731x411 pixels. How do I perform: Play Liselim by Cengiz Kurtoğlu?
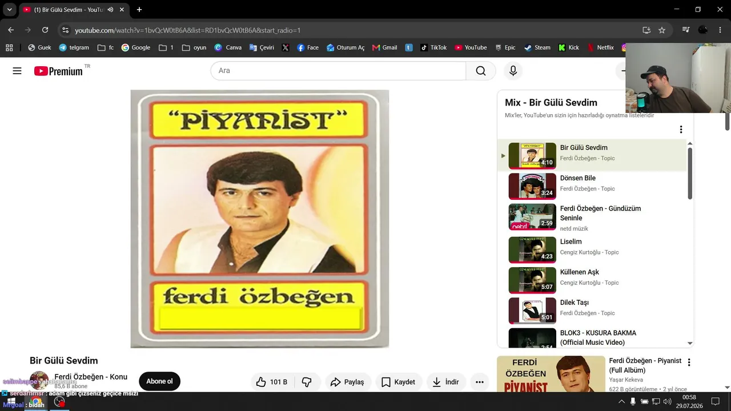592,249
